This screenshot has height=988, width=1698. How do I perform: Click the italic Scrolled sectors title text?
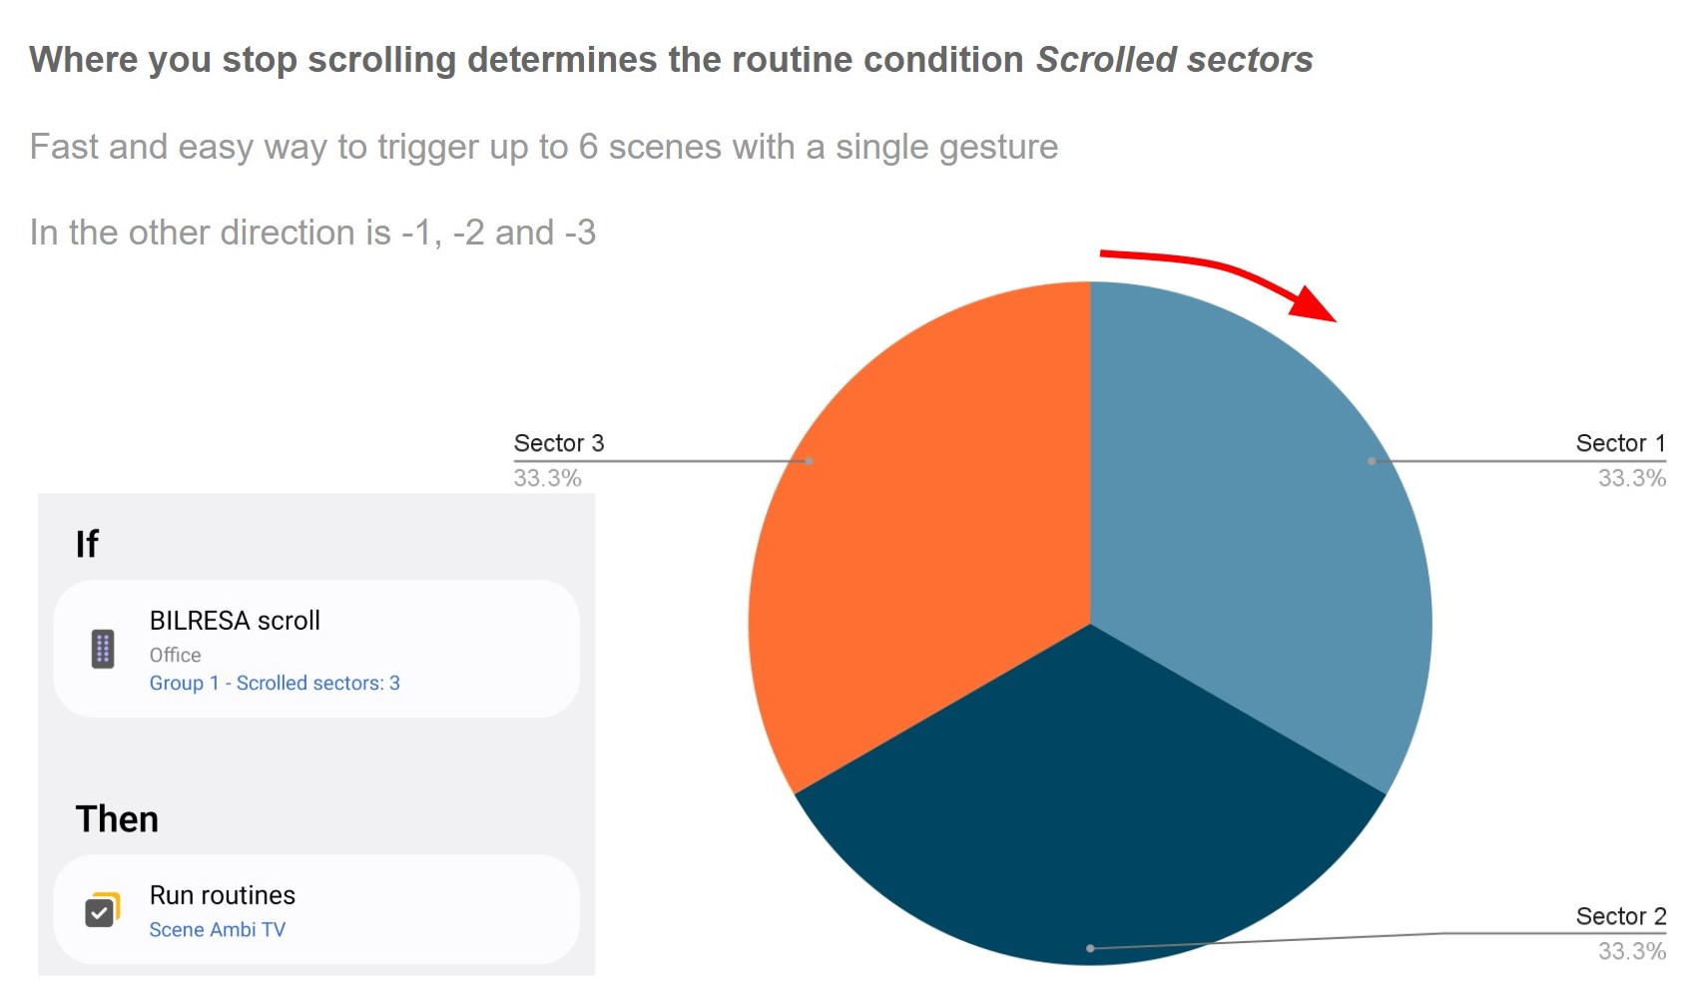click(1174, 60)
